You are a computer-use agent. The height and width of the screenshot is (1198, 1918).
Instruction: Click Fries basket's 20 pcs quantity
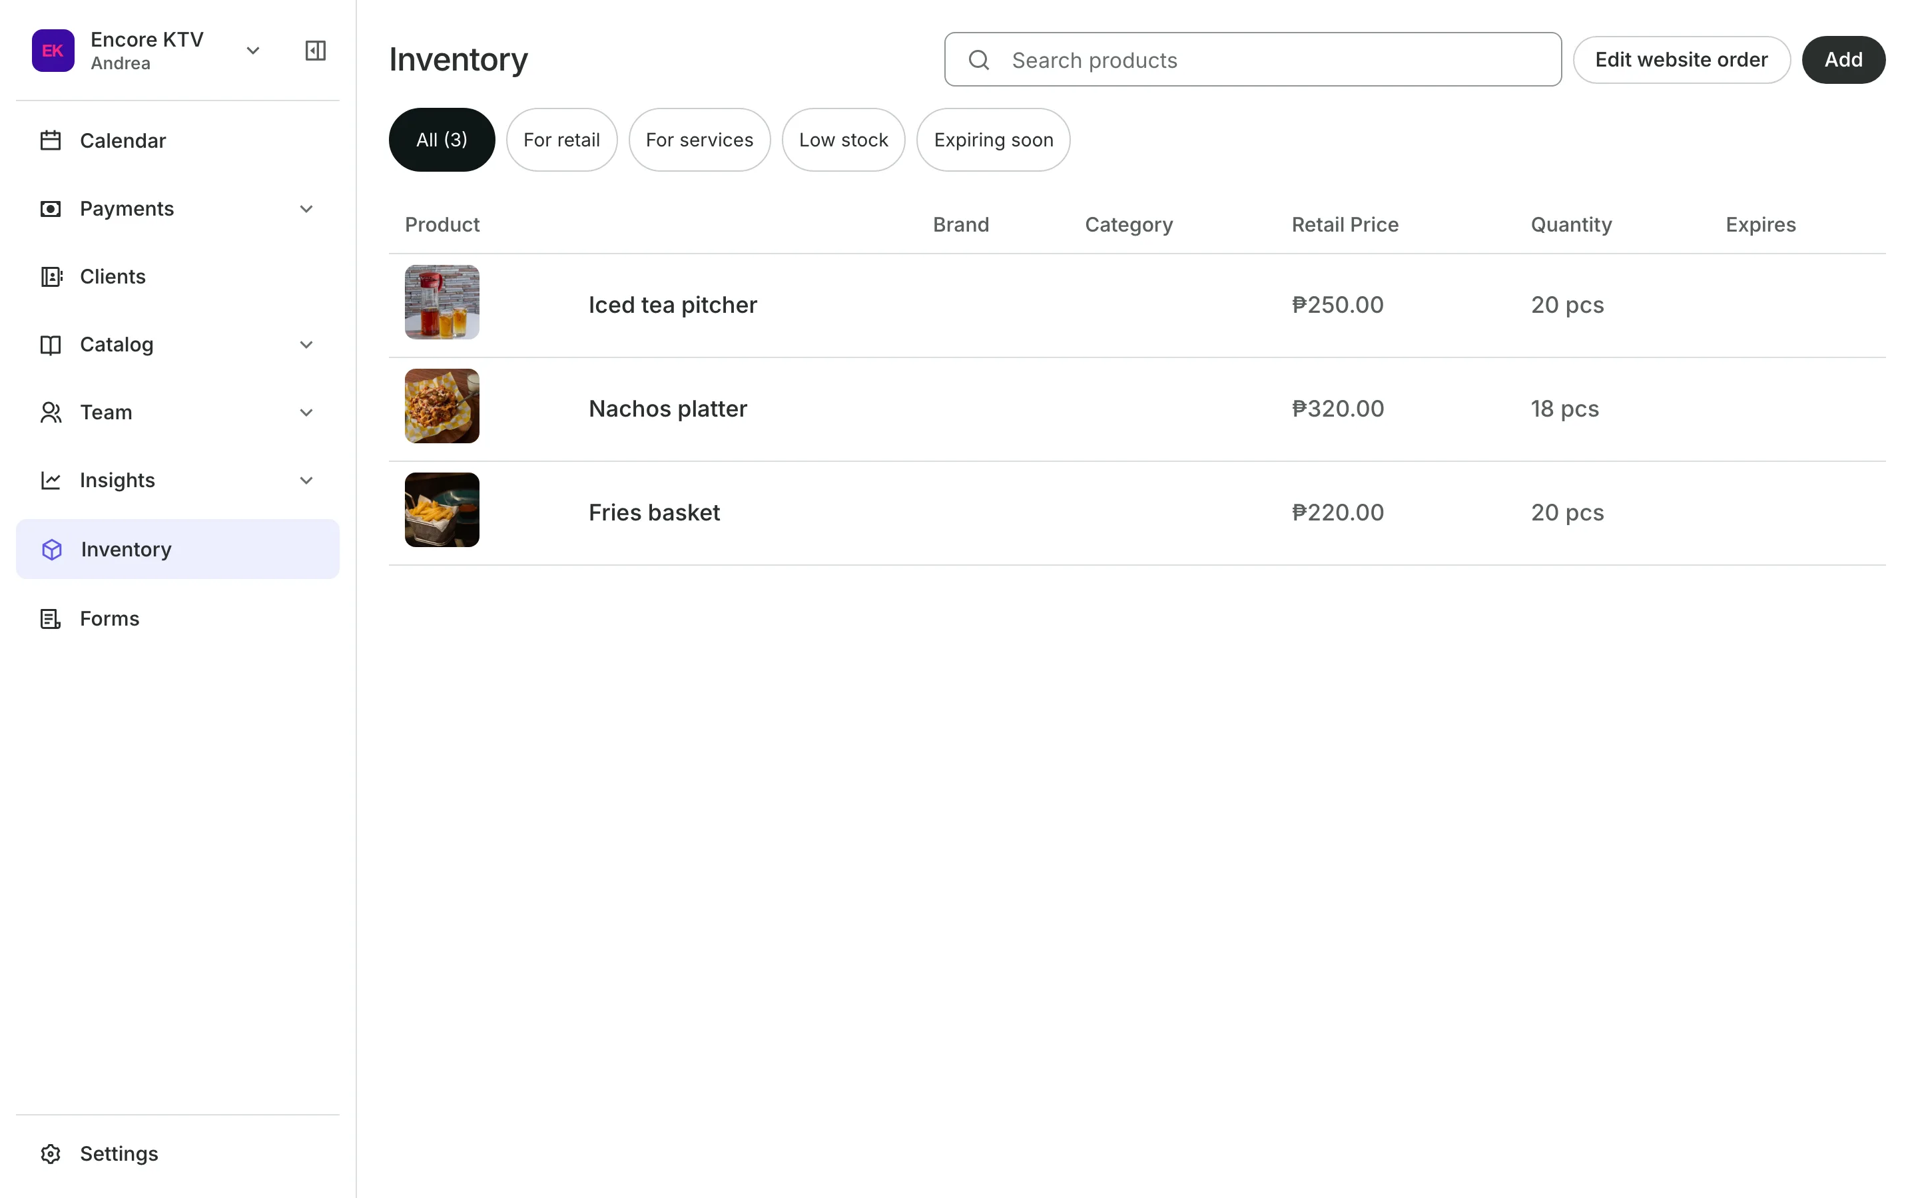pyautogui.click(x=1567, y=512)
